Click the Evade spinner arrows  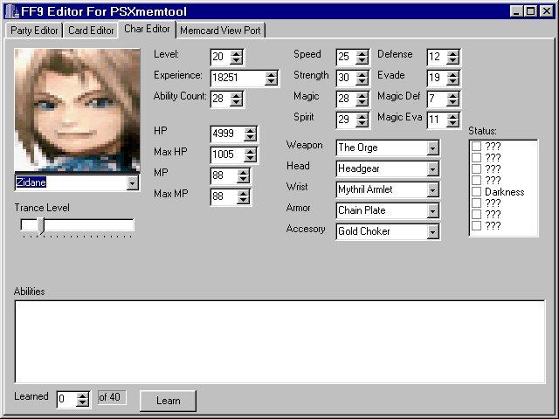click(452, 78)
